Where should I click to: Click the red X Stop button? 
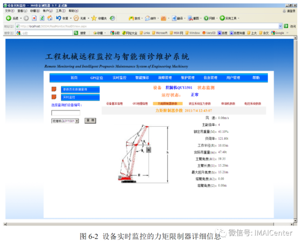tap(34, 18)
